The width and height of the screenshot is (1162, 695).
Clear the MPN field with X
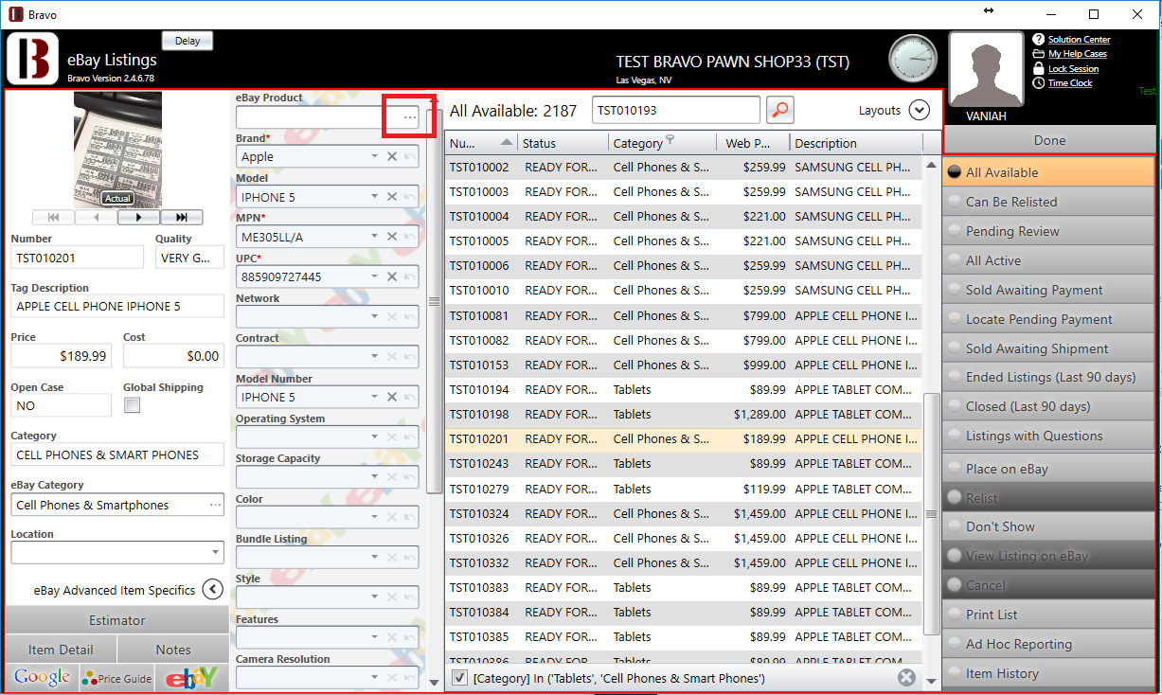(392, 237)
